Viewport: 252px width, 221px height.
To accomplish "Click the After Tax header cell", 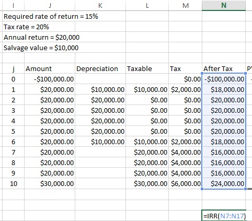I will [x=224, y=68].
